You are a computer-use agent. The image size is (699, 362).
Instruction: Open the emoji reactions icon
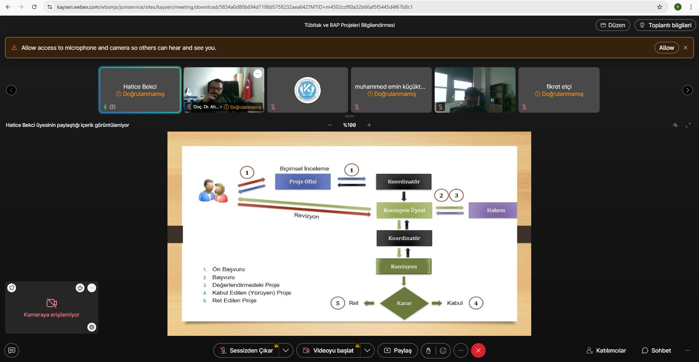pos(443,350)
